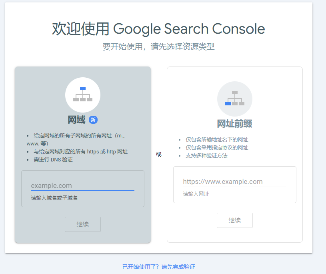Click the 网域 domain hierarchy icon
Image resolution: width=326 pixels, height=274 pixels.
pos(83,95)
